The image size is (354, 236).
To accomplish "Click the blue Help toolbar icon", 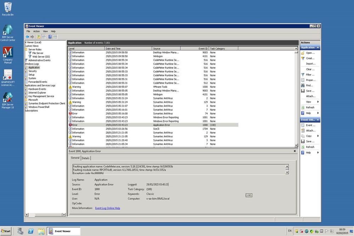I will 50,37.
